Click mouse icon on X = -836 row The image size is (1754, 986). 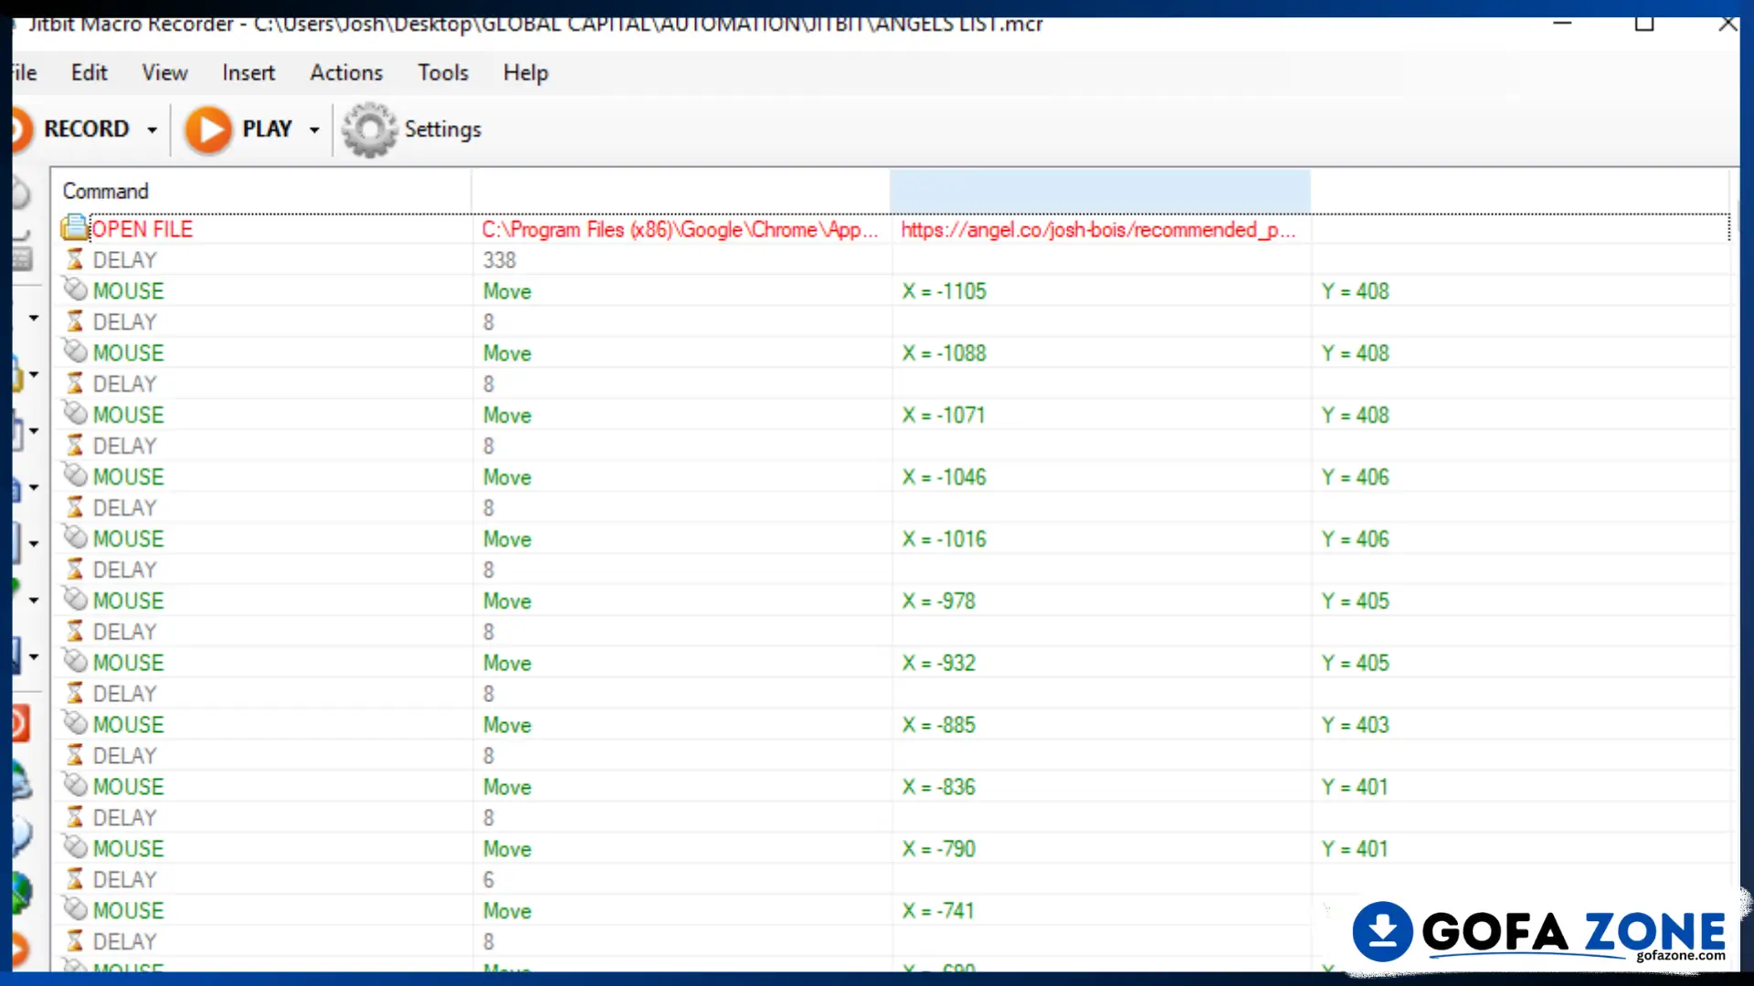tap(75, 786)
